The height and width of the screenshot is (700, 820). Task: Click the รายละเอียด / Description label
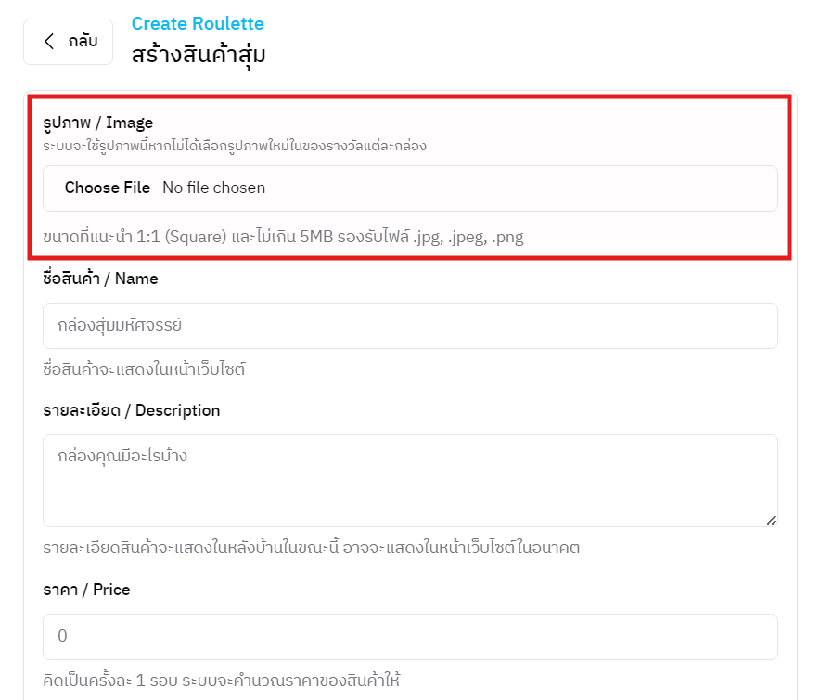coord(131,410)
